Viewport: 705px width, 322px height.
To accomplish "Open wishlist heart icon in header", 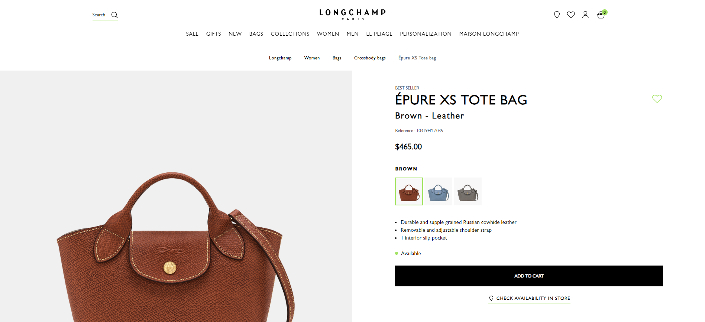I will pyautogui.click(x=571, y=15).
